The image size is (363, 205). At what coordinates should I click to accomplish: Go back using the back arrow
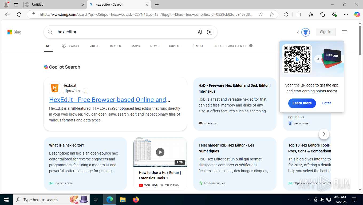(x=7, y=14)
